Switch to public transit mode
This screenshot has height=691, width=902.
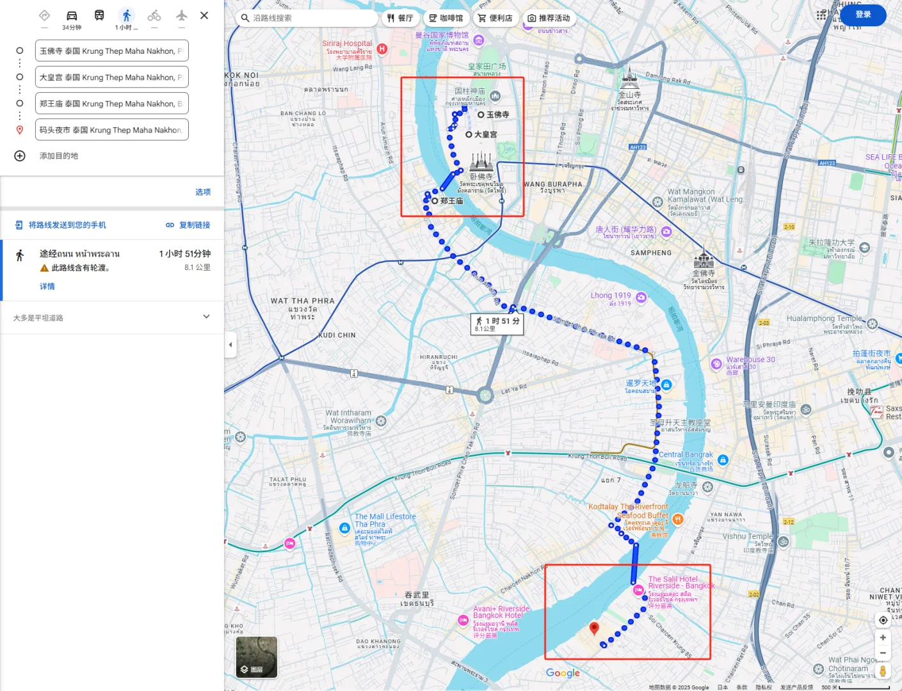tap(99, 15)
